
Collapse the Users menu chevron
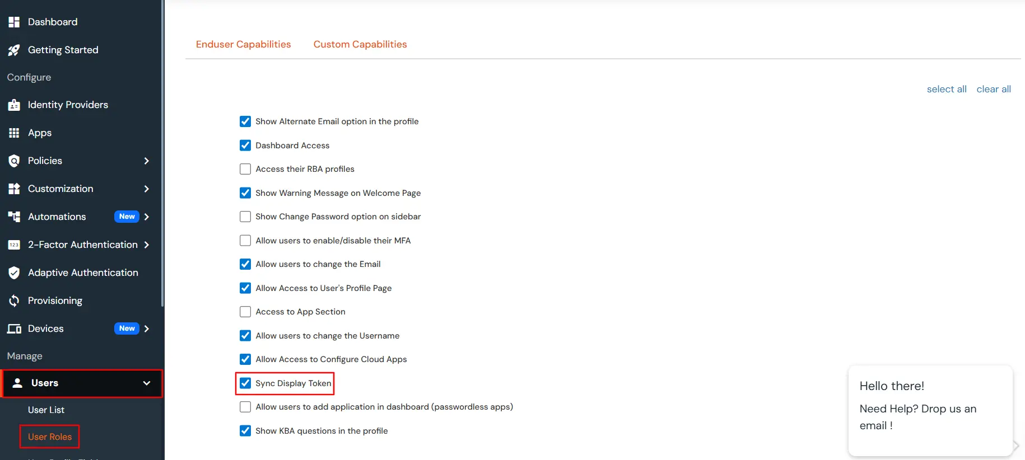tap(147, 383)
